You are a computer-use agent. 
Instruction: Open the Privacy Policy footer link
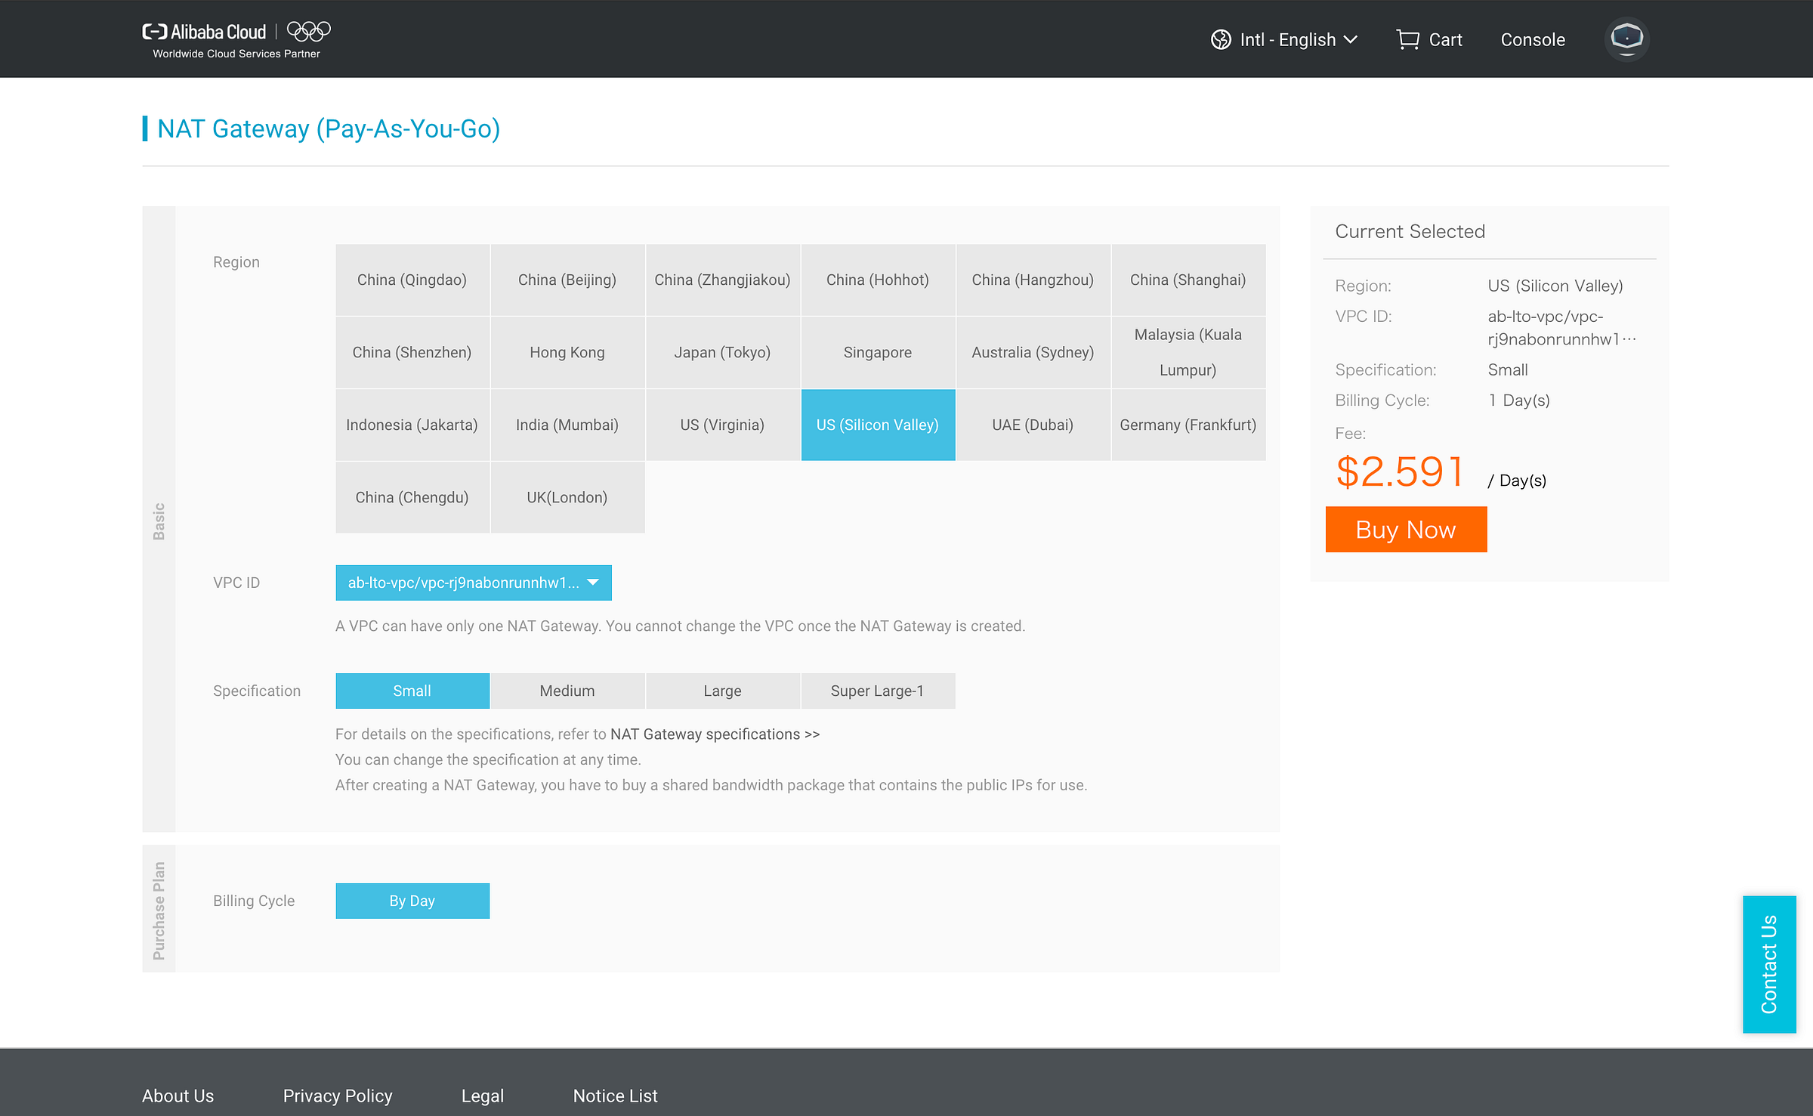pos(337,1096)
